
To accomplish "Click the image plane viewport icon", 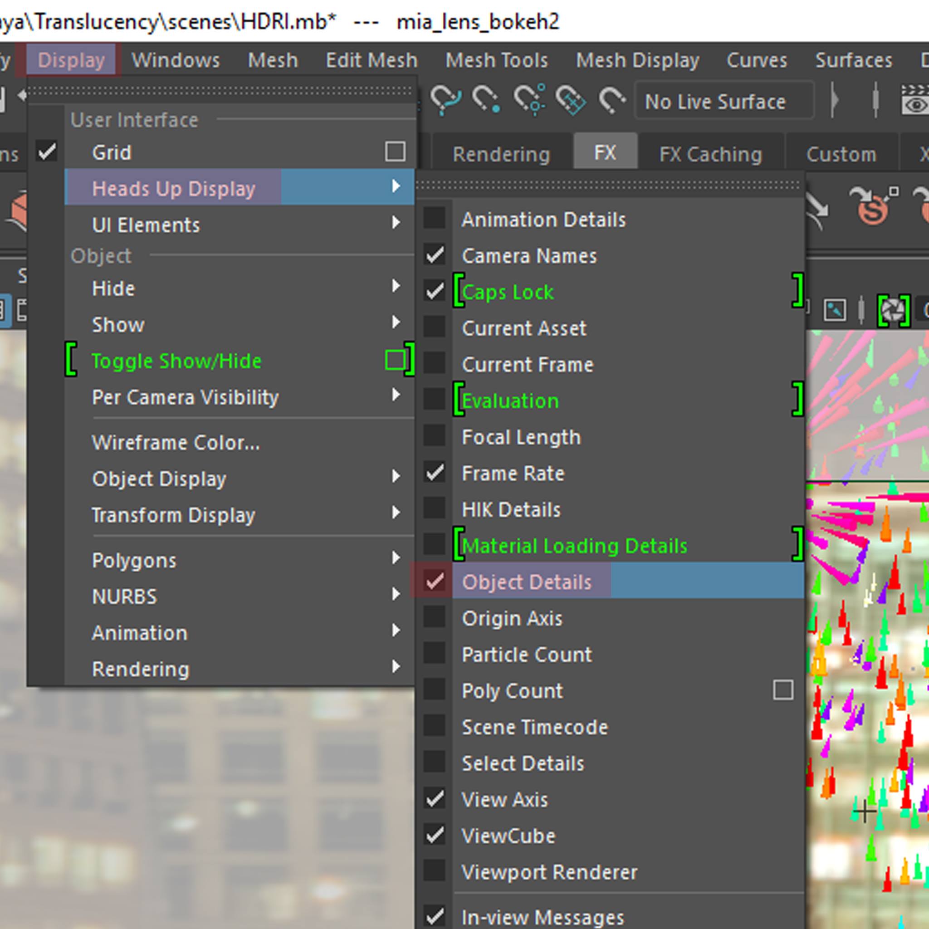I will coord(835,310).
